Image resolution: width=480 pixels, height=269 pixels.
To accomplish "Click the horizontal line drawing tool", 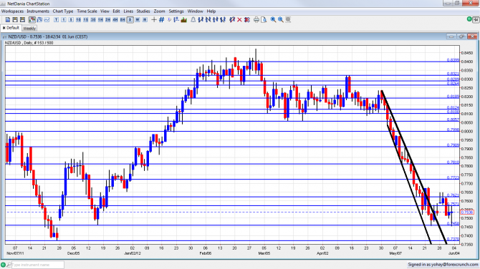I will pos(216,20).
